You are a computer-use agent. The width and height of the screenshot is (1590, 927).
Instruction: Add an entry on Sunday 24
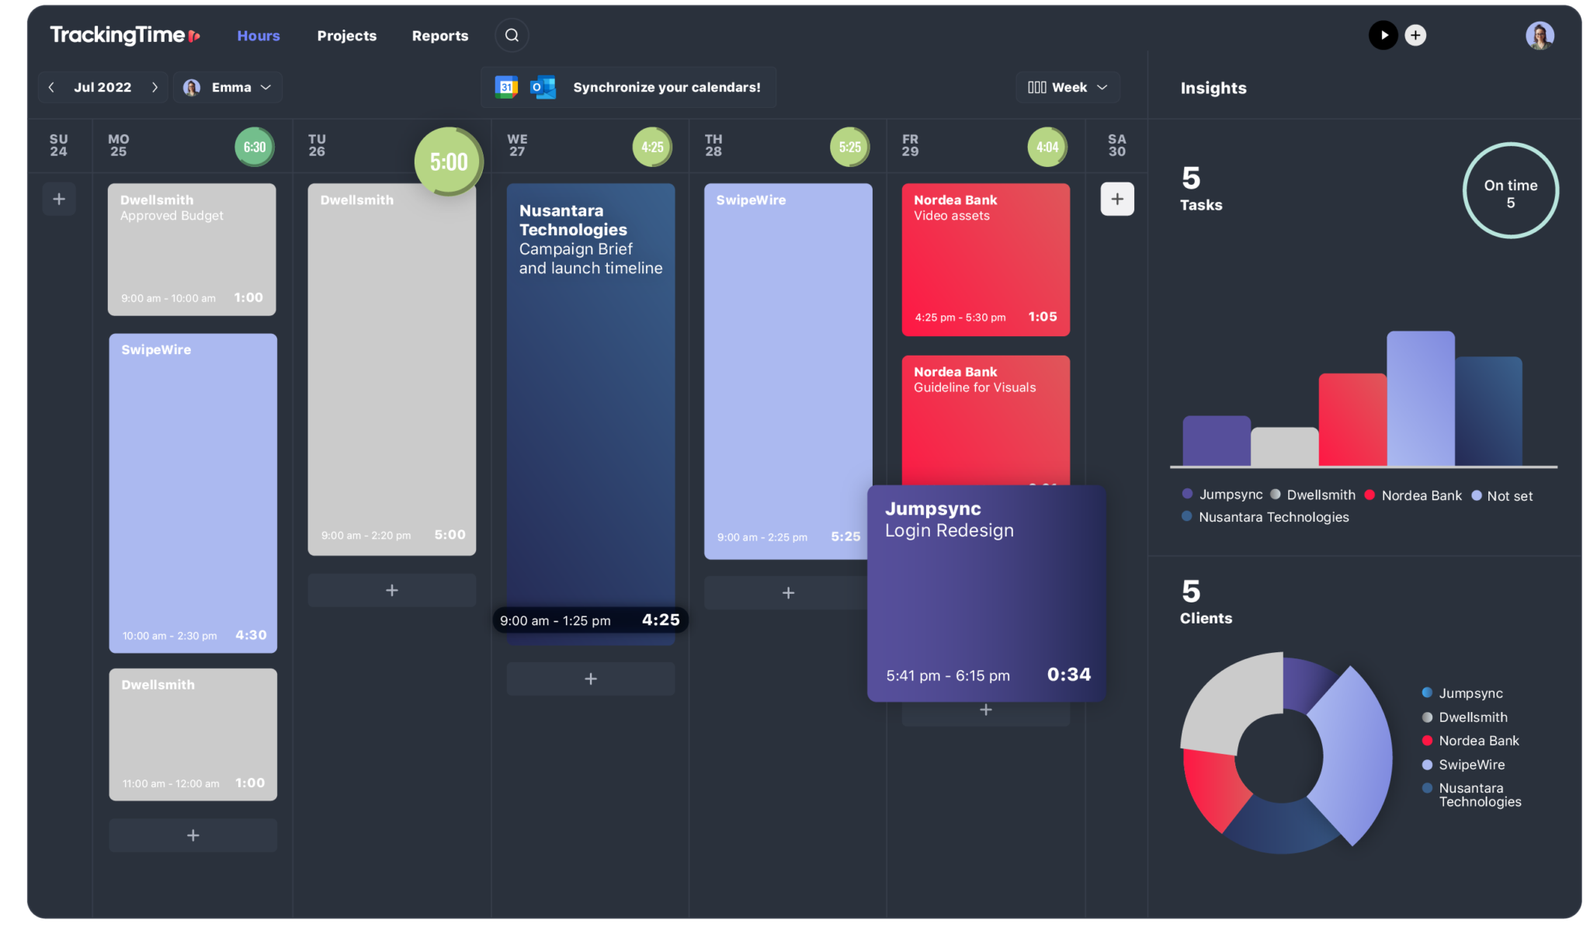pos(59,200)
